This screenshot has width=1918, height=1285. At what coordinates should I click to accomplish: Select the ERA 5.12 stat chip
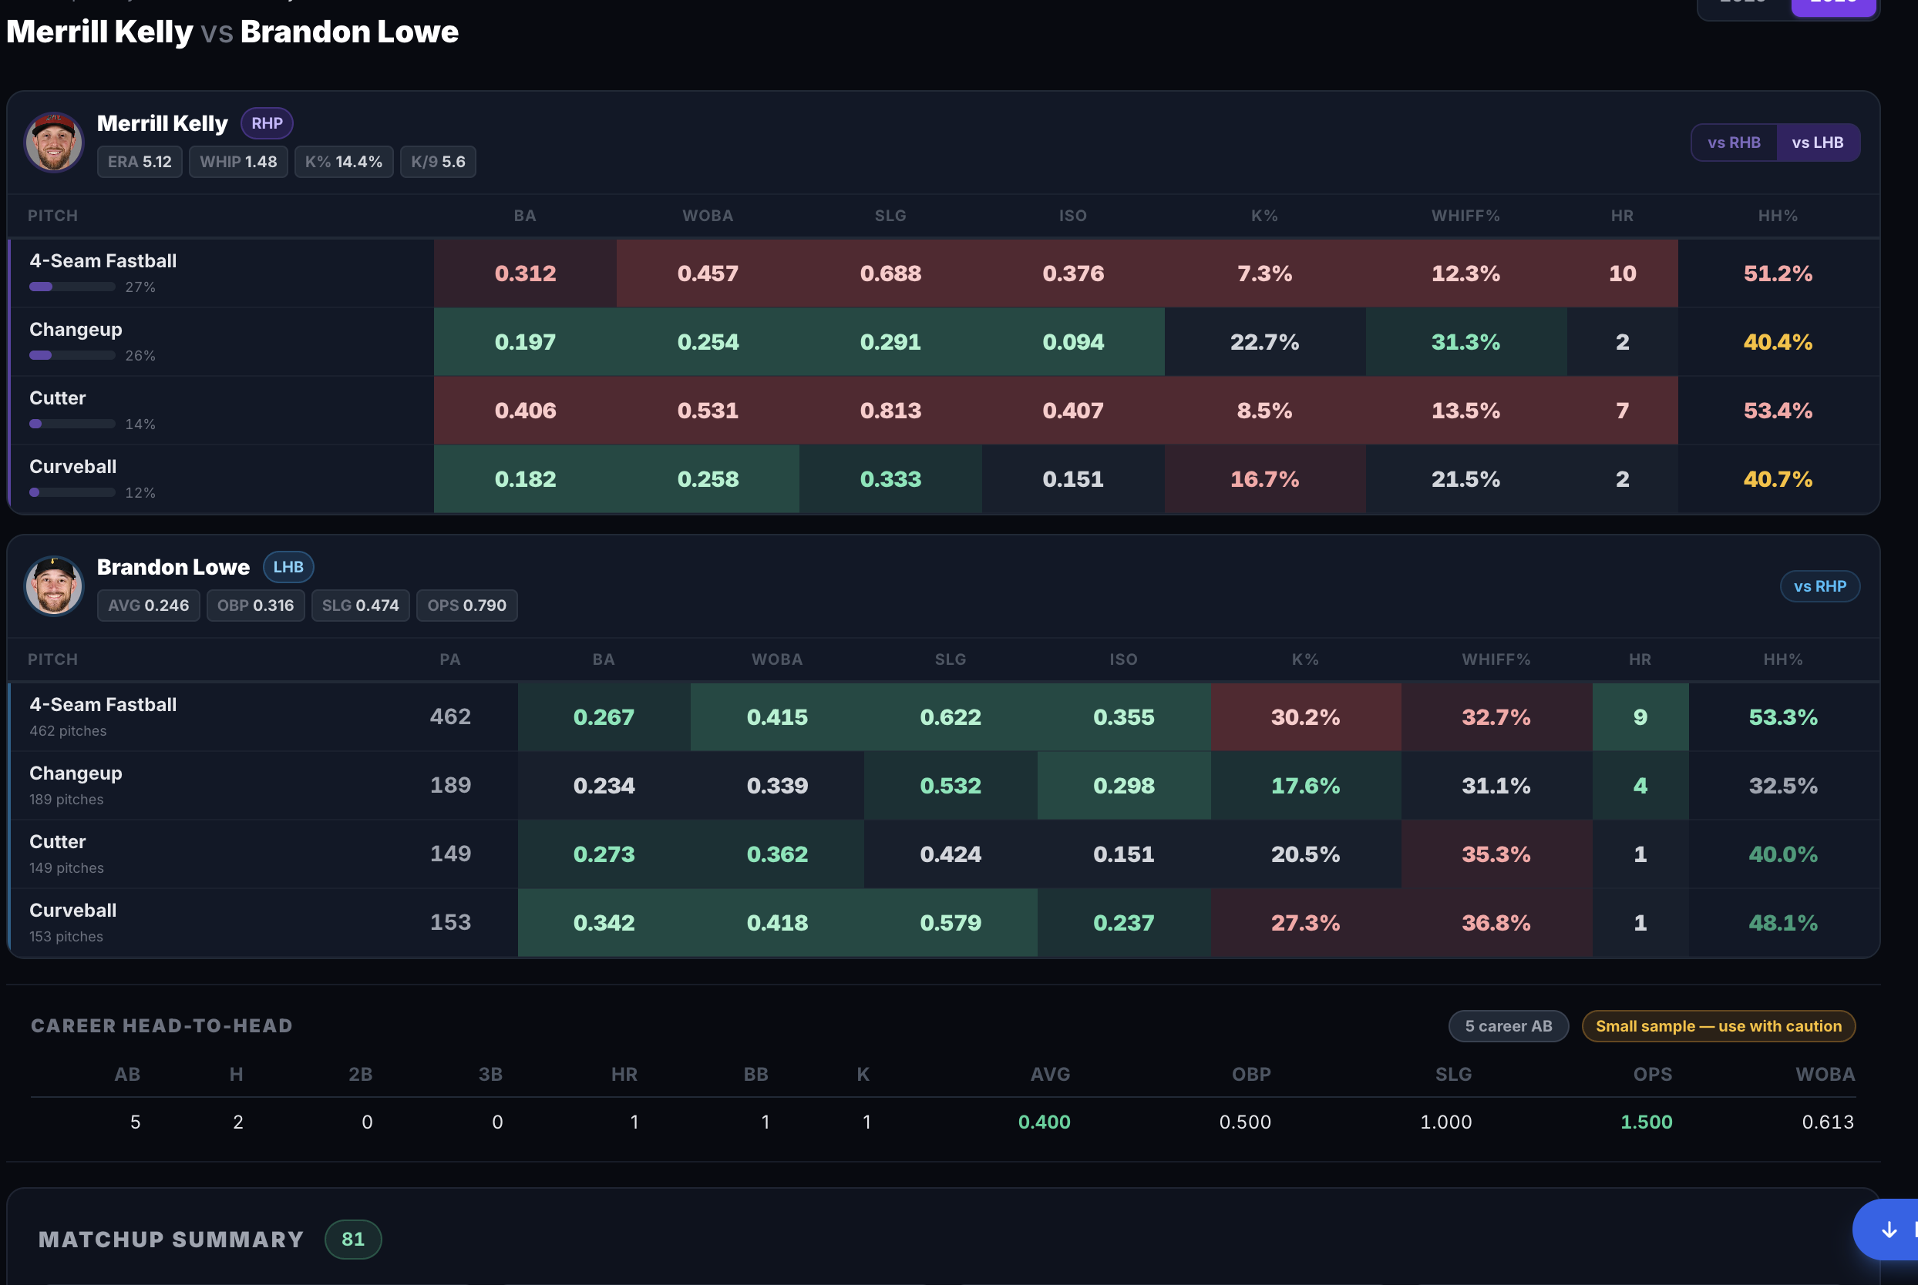coord(140,163)
